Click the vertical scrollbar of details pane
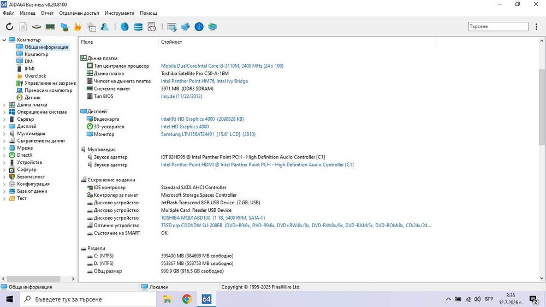 542,107
